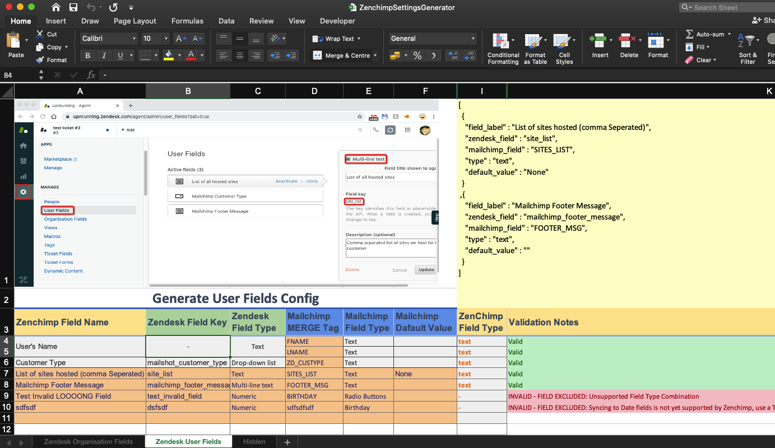The height and width of the screenshot is (448, 775).
Task: Open the font size dropdown
Action: click(x=166, y=39)
